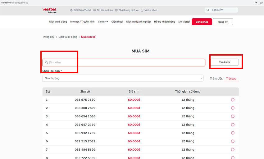264x159 pixels.
Task: Click SIM number 086 654 1086
Action: 85,116
